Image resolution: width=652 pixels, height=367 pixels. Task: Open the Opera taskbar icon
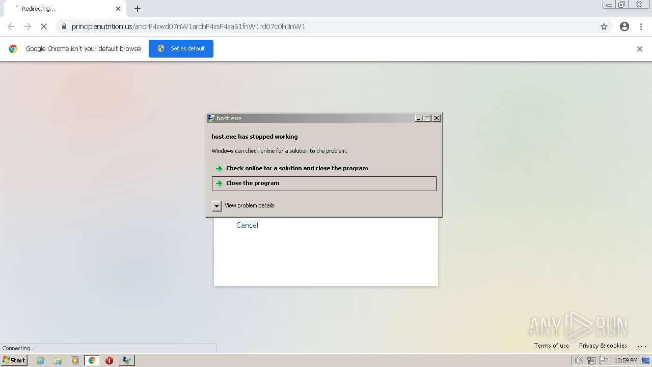[109, 360]
